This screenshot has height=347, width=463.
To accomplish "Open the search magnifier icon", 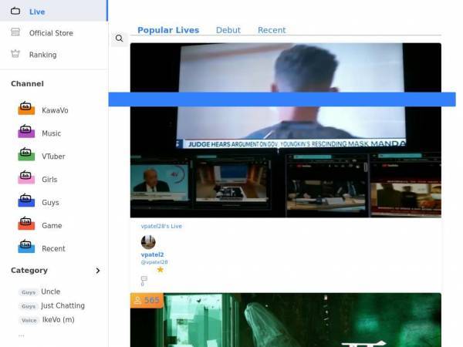I will [120, 39].
